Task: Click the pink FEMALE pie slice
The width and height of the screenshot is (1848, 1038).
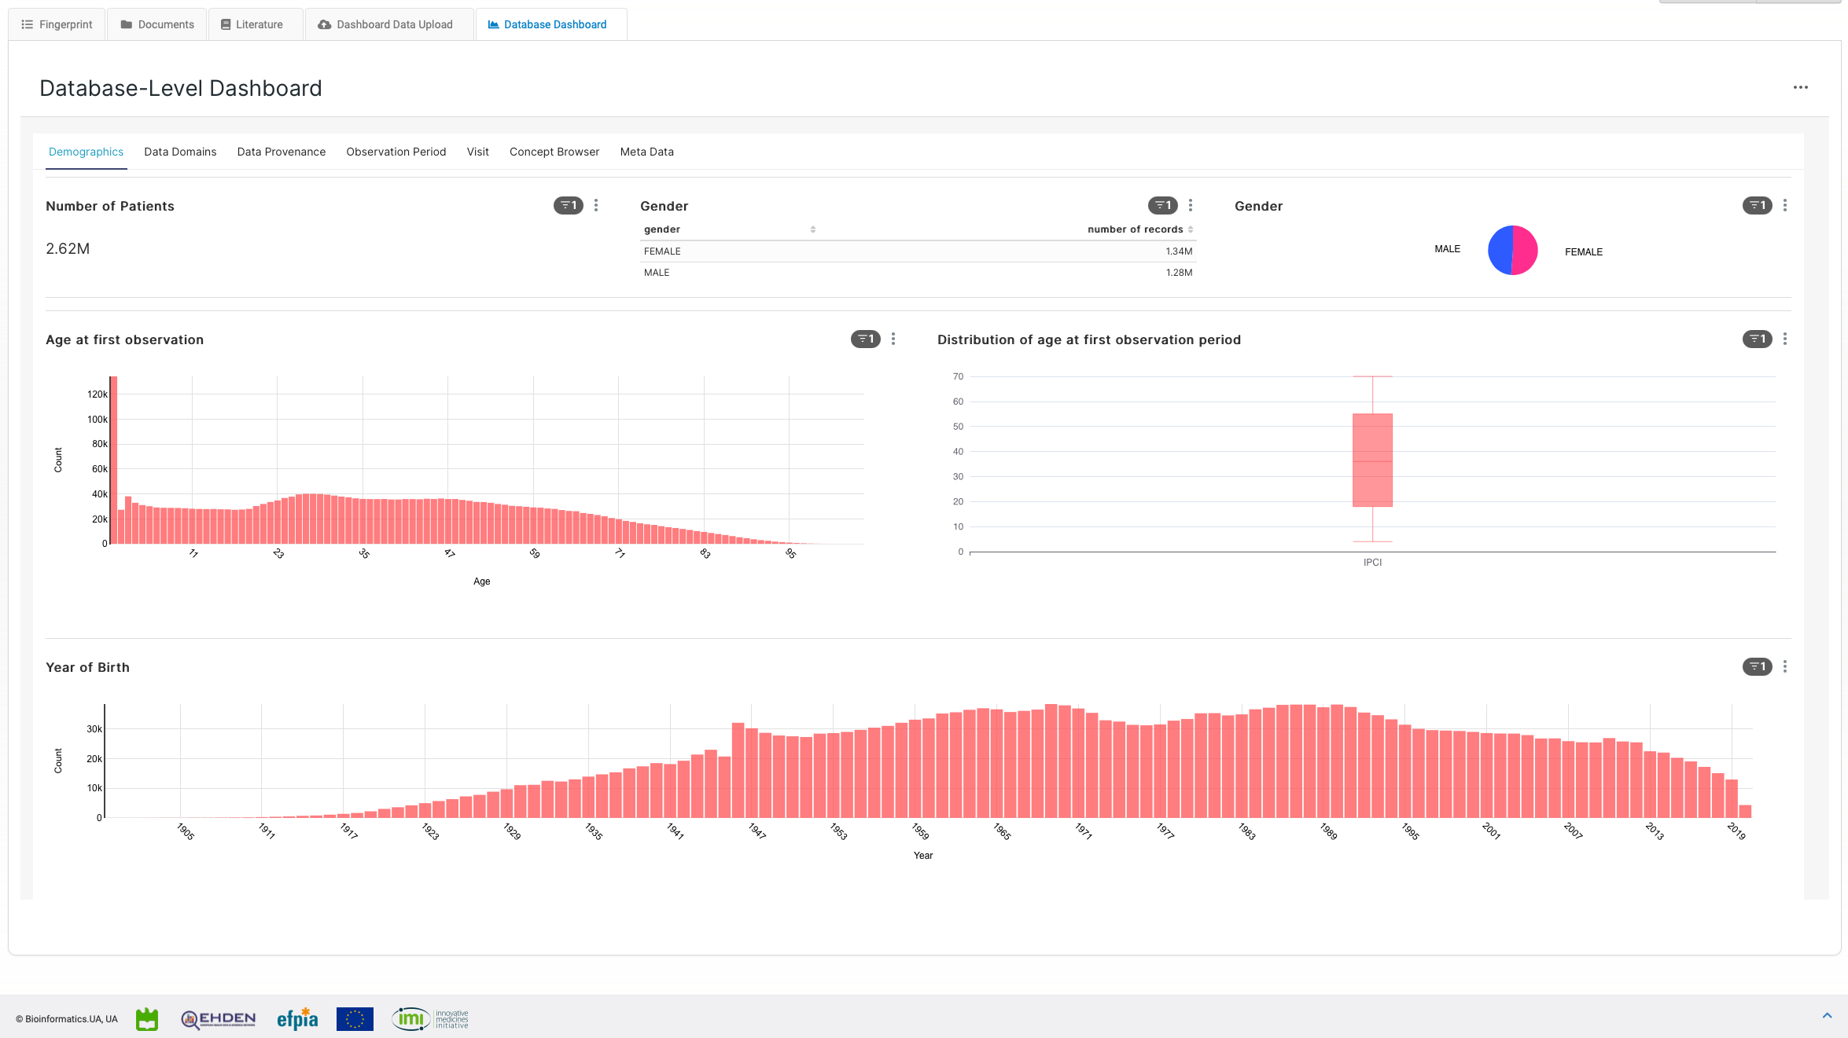Action: (x=1526, y=250)
